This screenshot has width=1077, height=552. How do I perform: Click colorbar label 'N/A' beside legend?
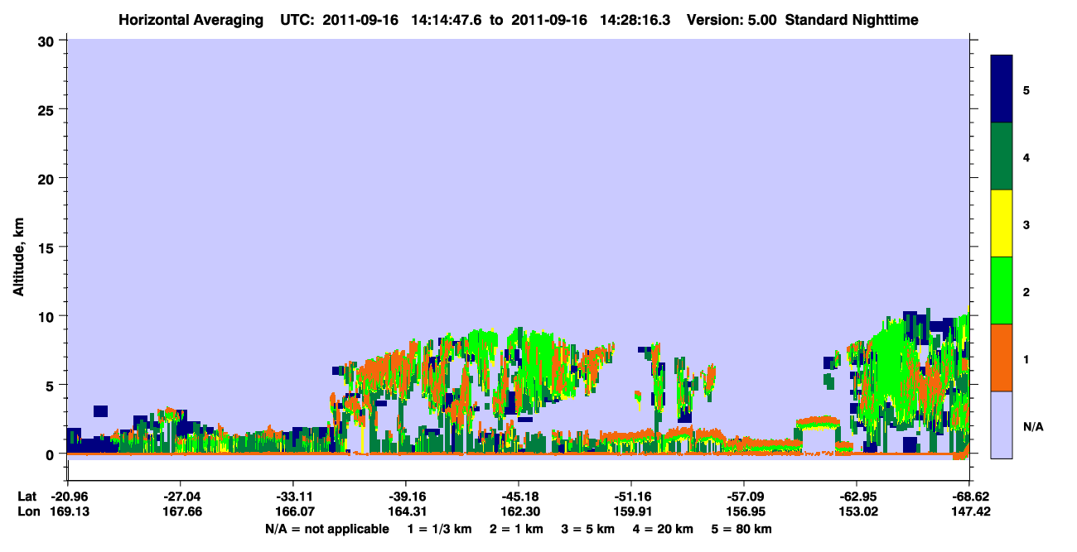[1033, 427]
